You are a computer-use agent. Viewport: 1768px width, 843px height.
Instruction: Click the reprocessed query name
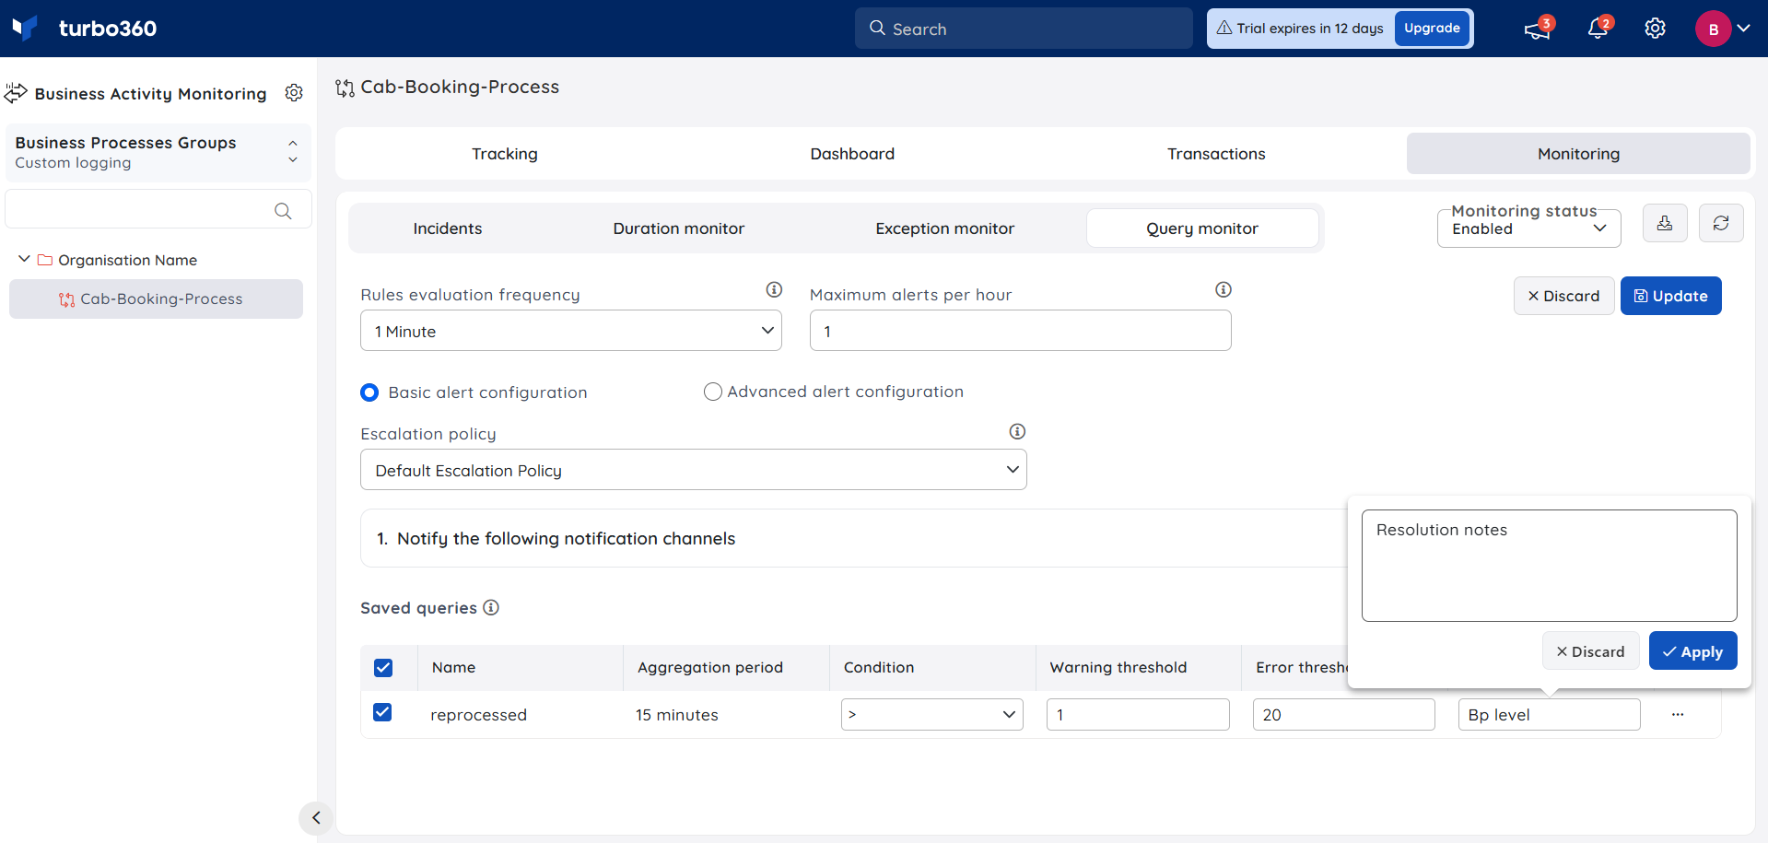[x=478, y=715]
